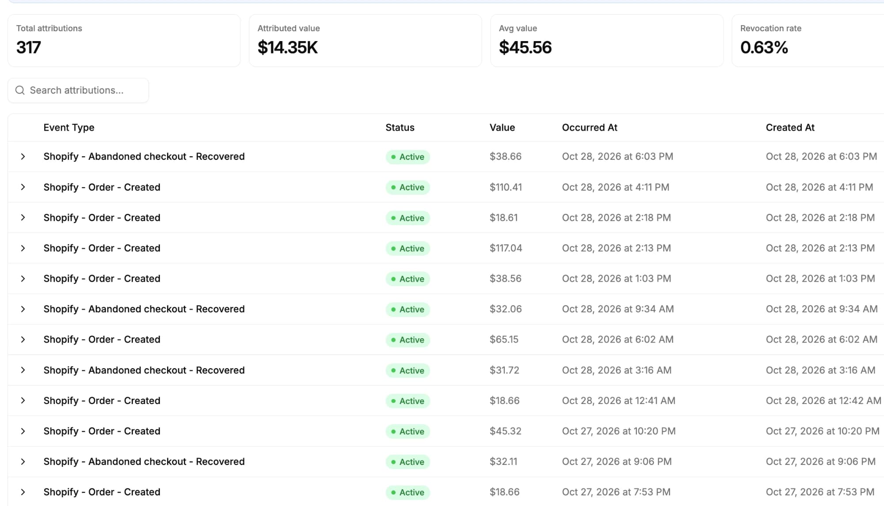Expand the row occurring at 12:41 AM

pyautogui.click(x=23, y=400)
